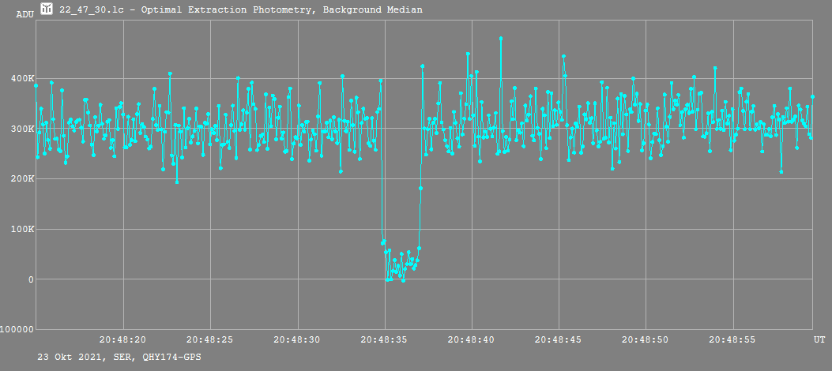Screen dimensions: 832x371
Task: Select the 20:48:25 time tick label
Action: click(209, 339)
